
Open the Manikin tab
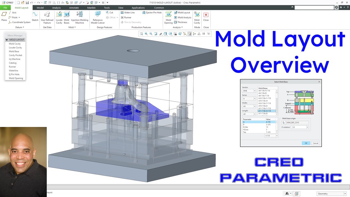(x=91, y=8)
